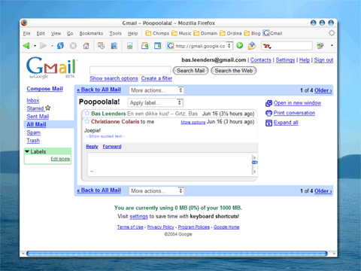Viewport: 361px width, 271px height.
Task: Open the Tools menu
Action: [x=115, y=33]
